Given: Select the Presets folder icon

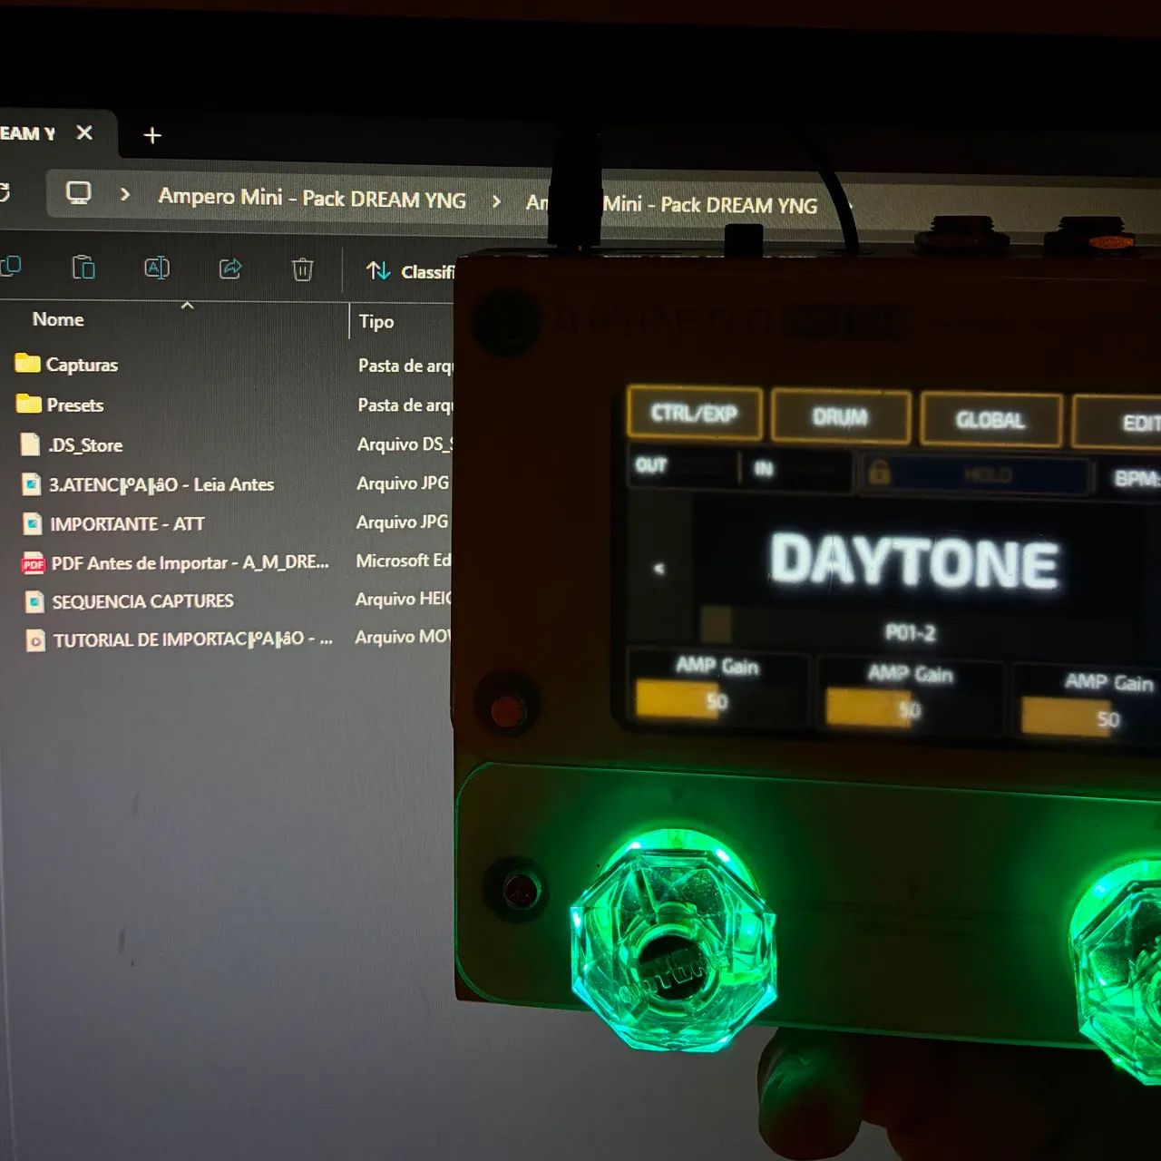Looking at the screenshot, I should click(29, 404).
